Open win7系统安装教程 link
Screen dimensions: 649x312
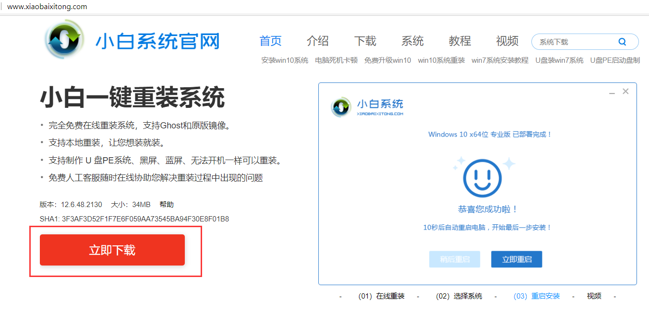(500, 60)
